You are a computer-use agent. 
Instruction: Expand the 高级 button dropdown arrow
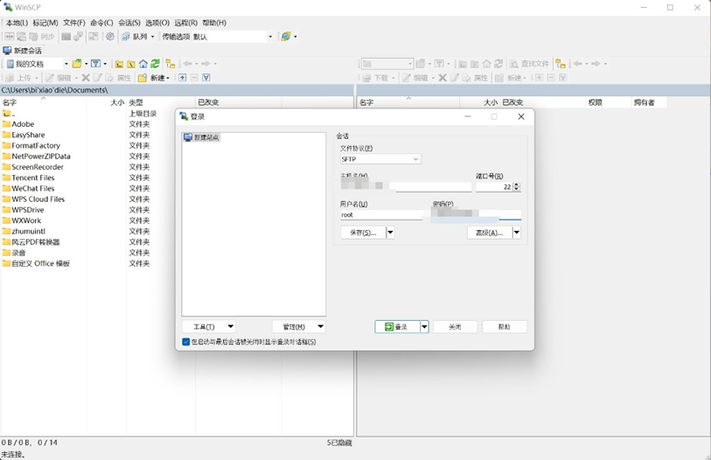(x=517, y=233)
